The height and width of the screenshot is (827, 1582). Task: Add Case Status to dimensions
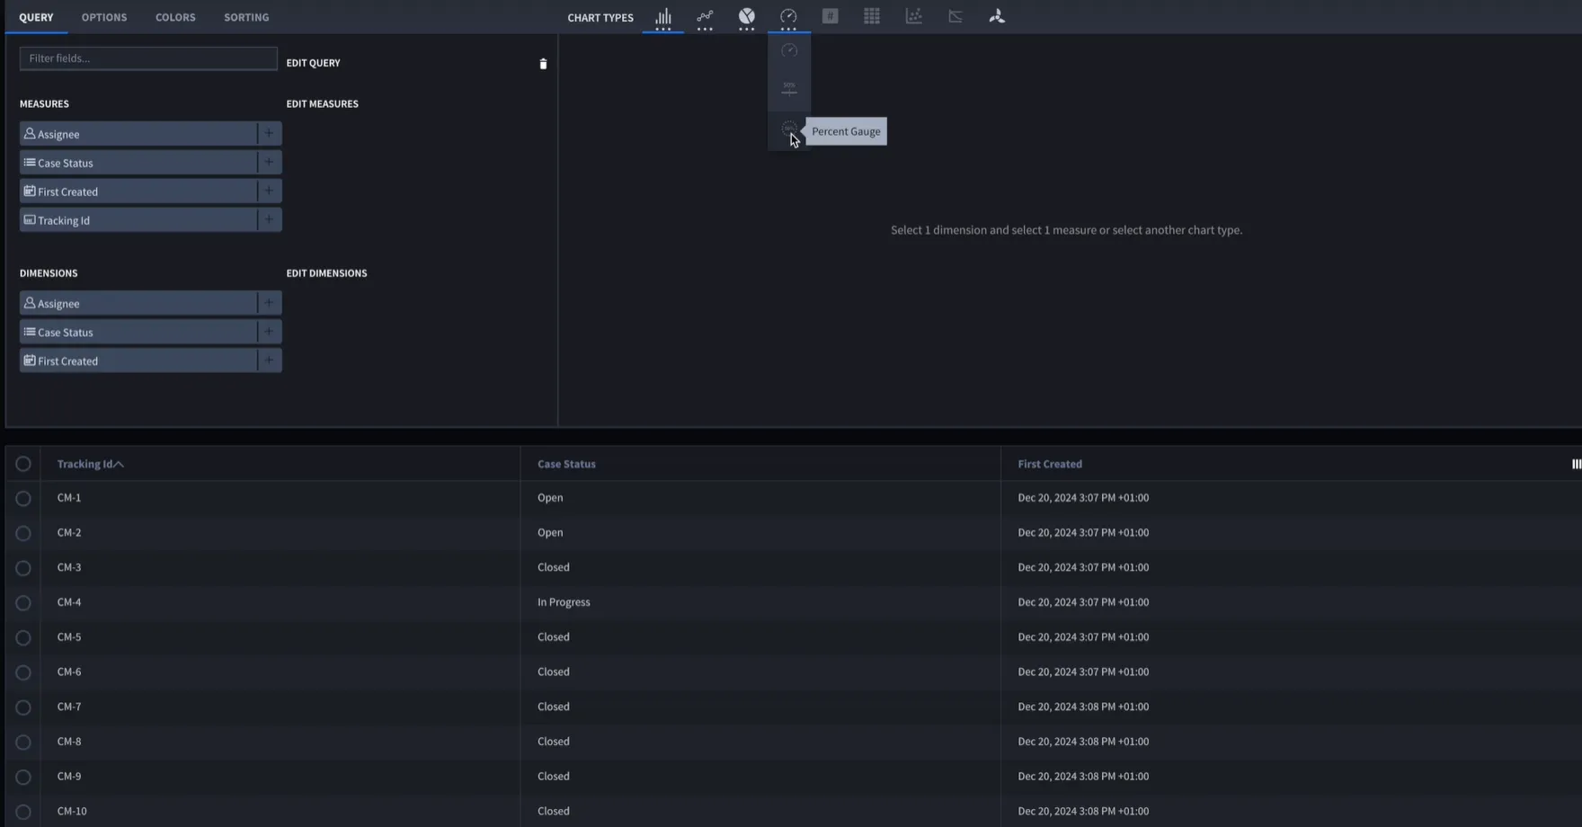point(269,332)
